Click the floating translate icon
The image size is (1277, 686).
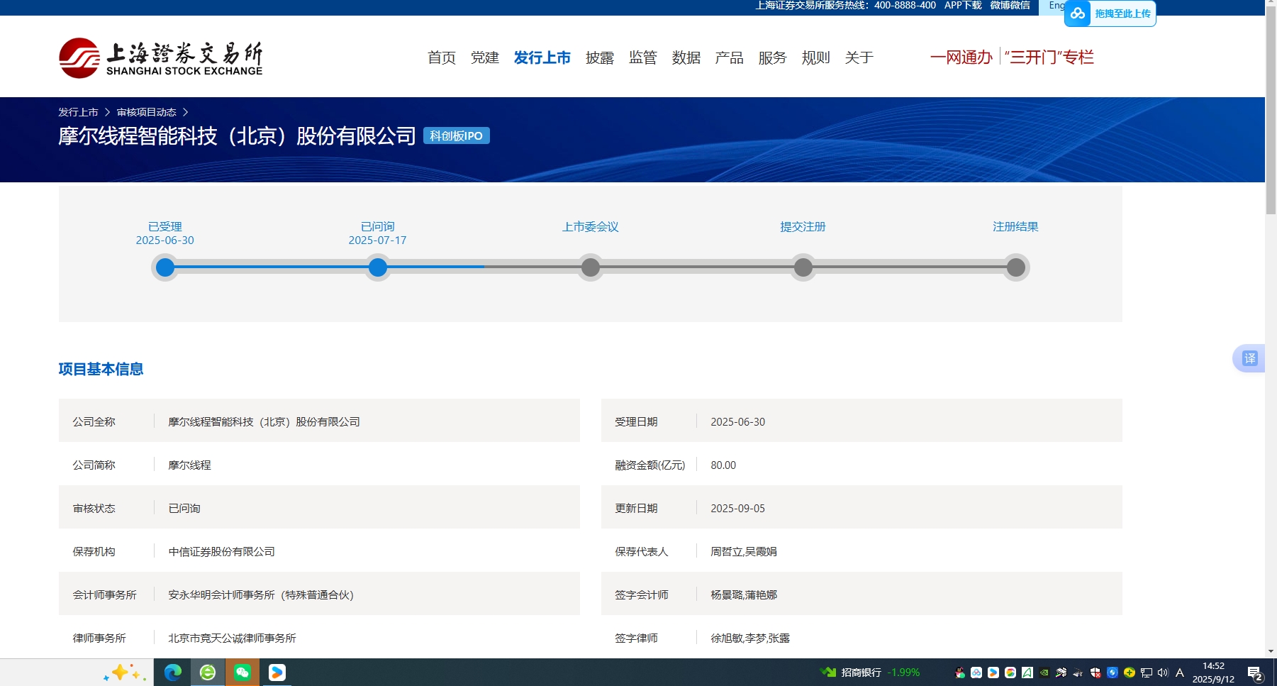click(1249, 358)
